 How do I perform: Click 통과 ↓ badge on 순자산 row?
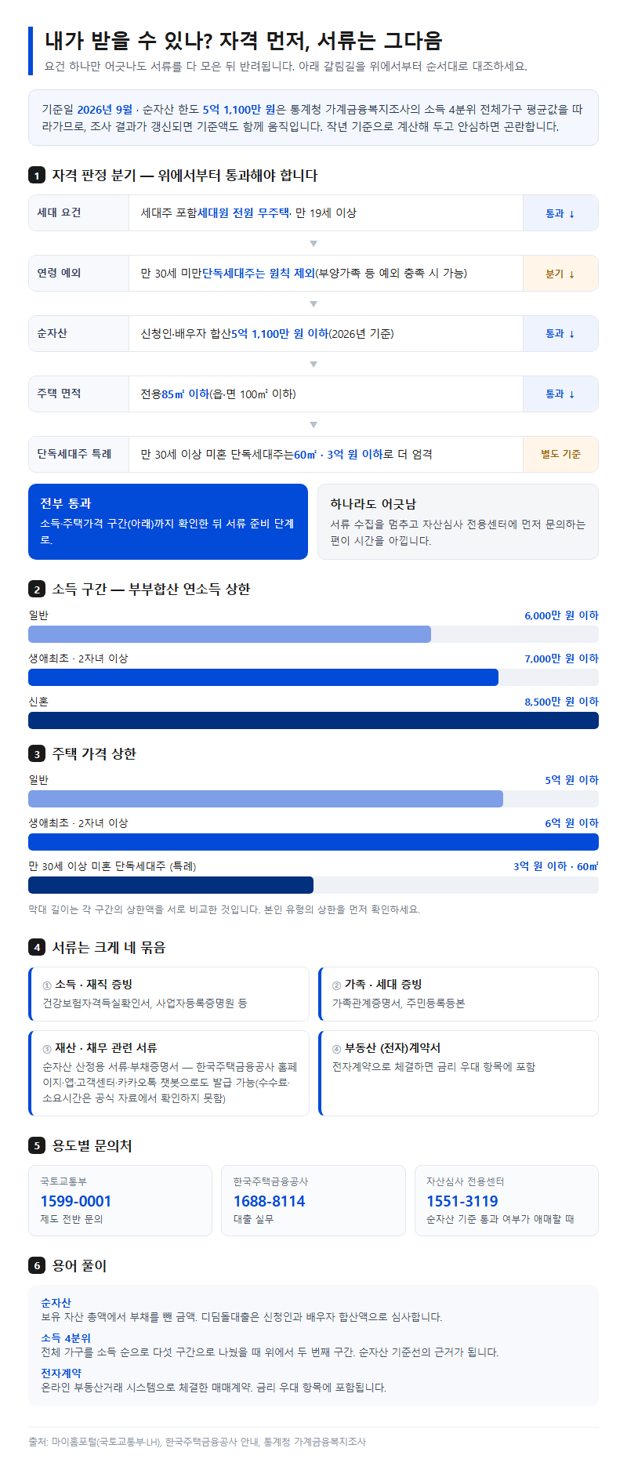tap(560, 334)
